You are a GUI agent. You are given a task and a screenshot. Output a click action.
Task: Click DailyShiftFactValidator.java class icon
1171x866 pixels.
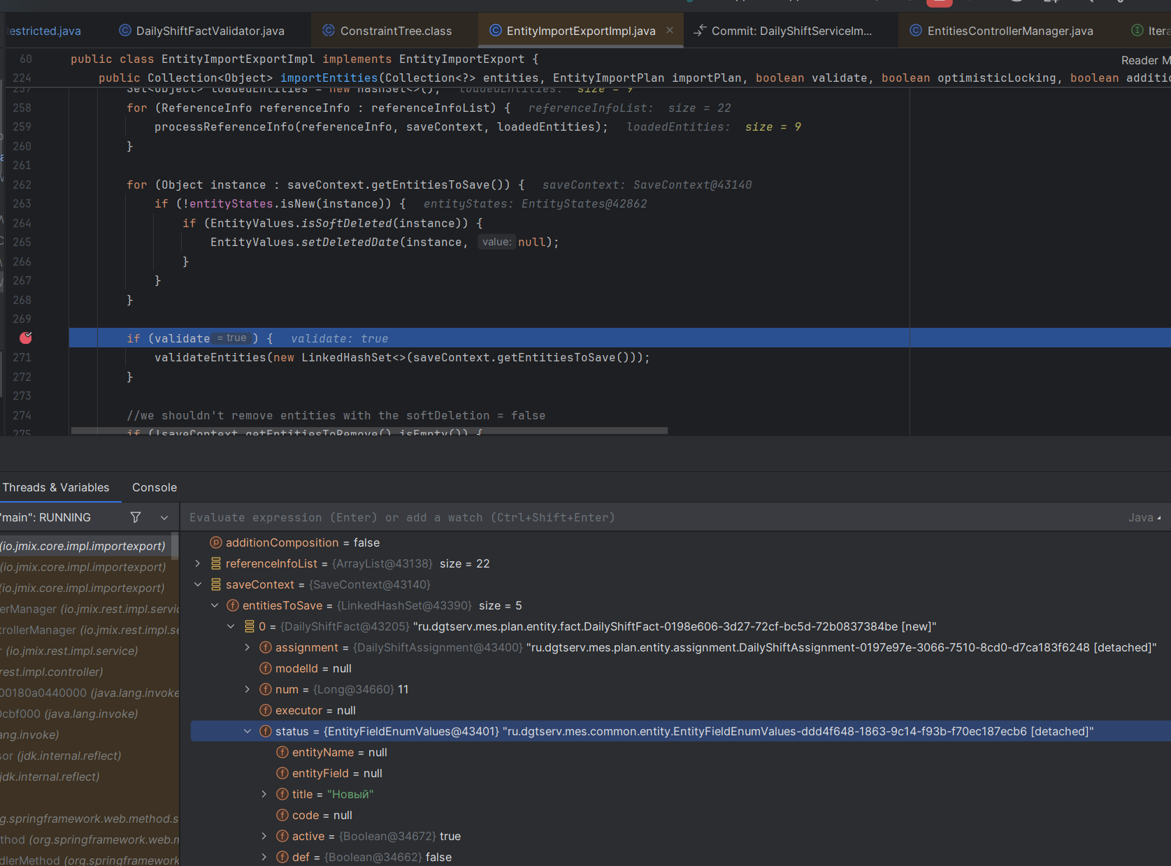[x=125, y=30]
